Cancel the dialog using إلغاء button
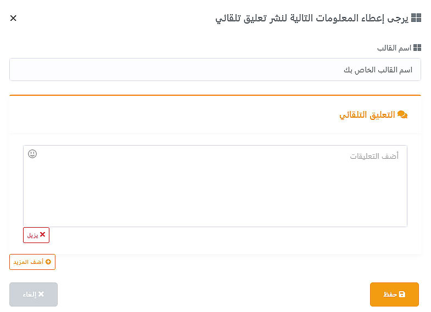This screenshot has height=312, width=431. tap(33, 294)
